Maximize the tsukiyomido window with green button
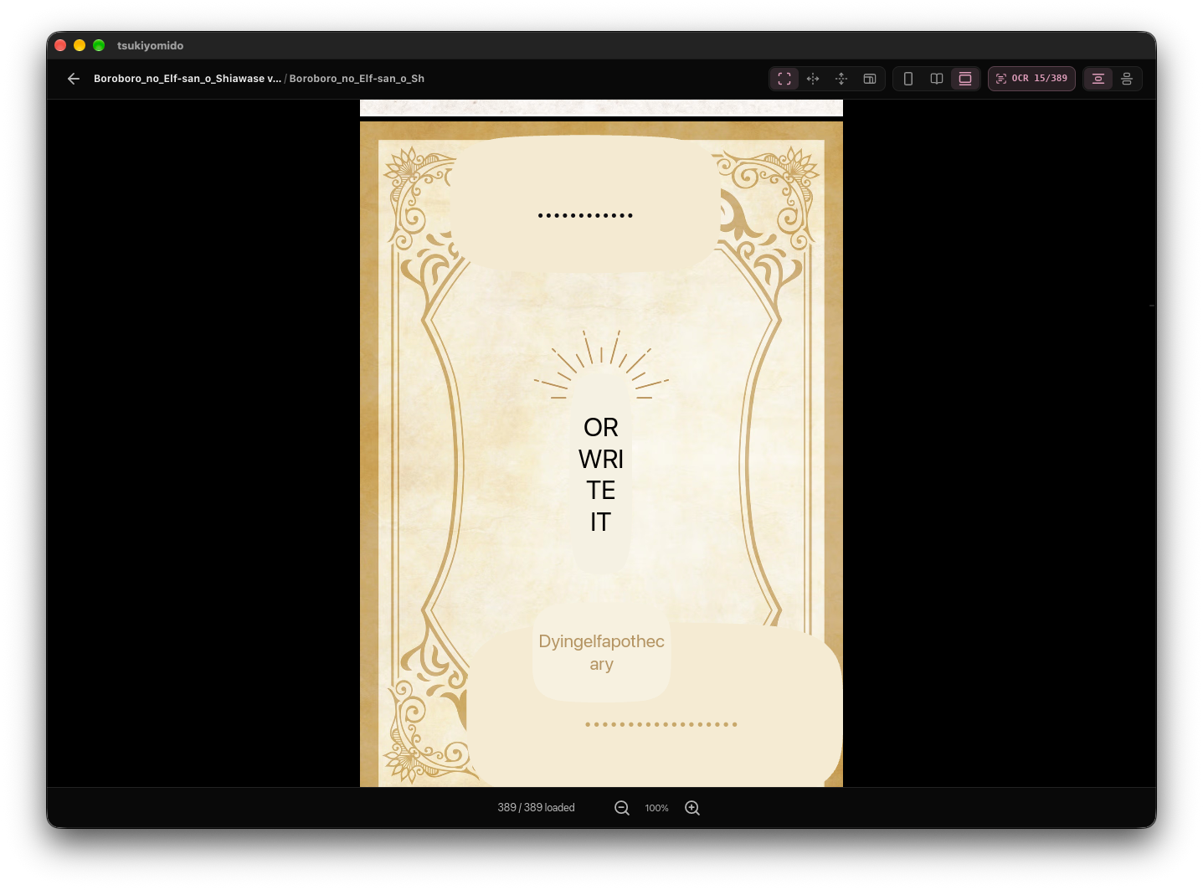The height and width of the screenshot is (890, 1203). click(99, 45)
